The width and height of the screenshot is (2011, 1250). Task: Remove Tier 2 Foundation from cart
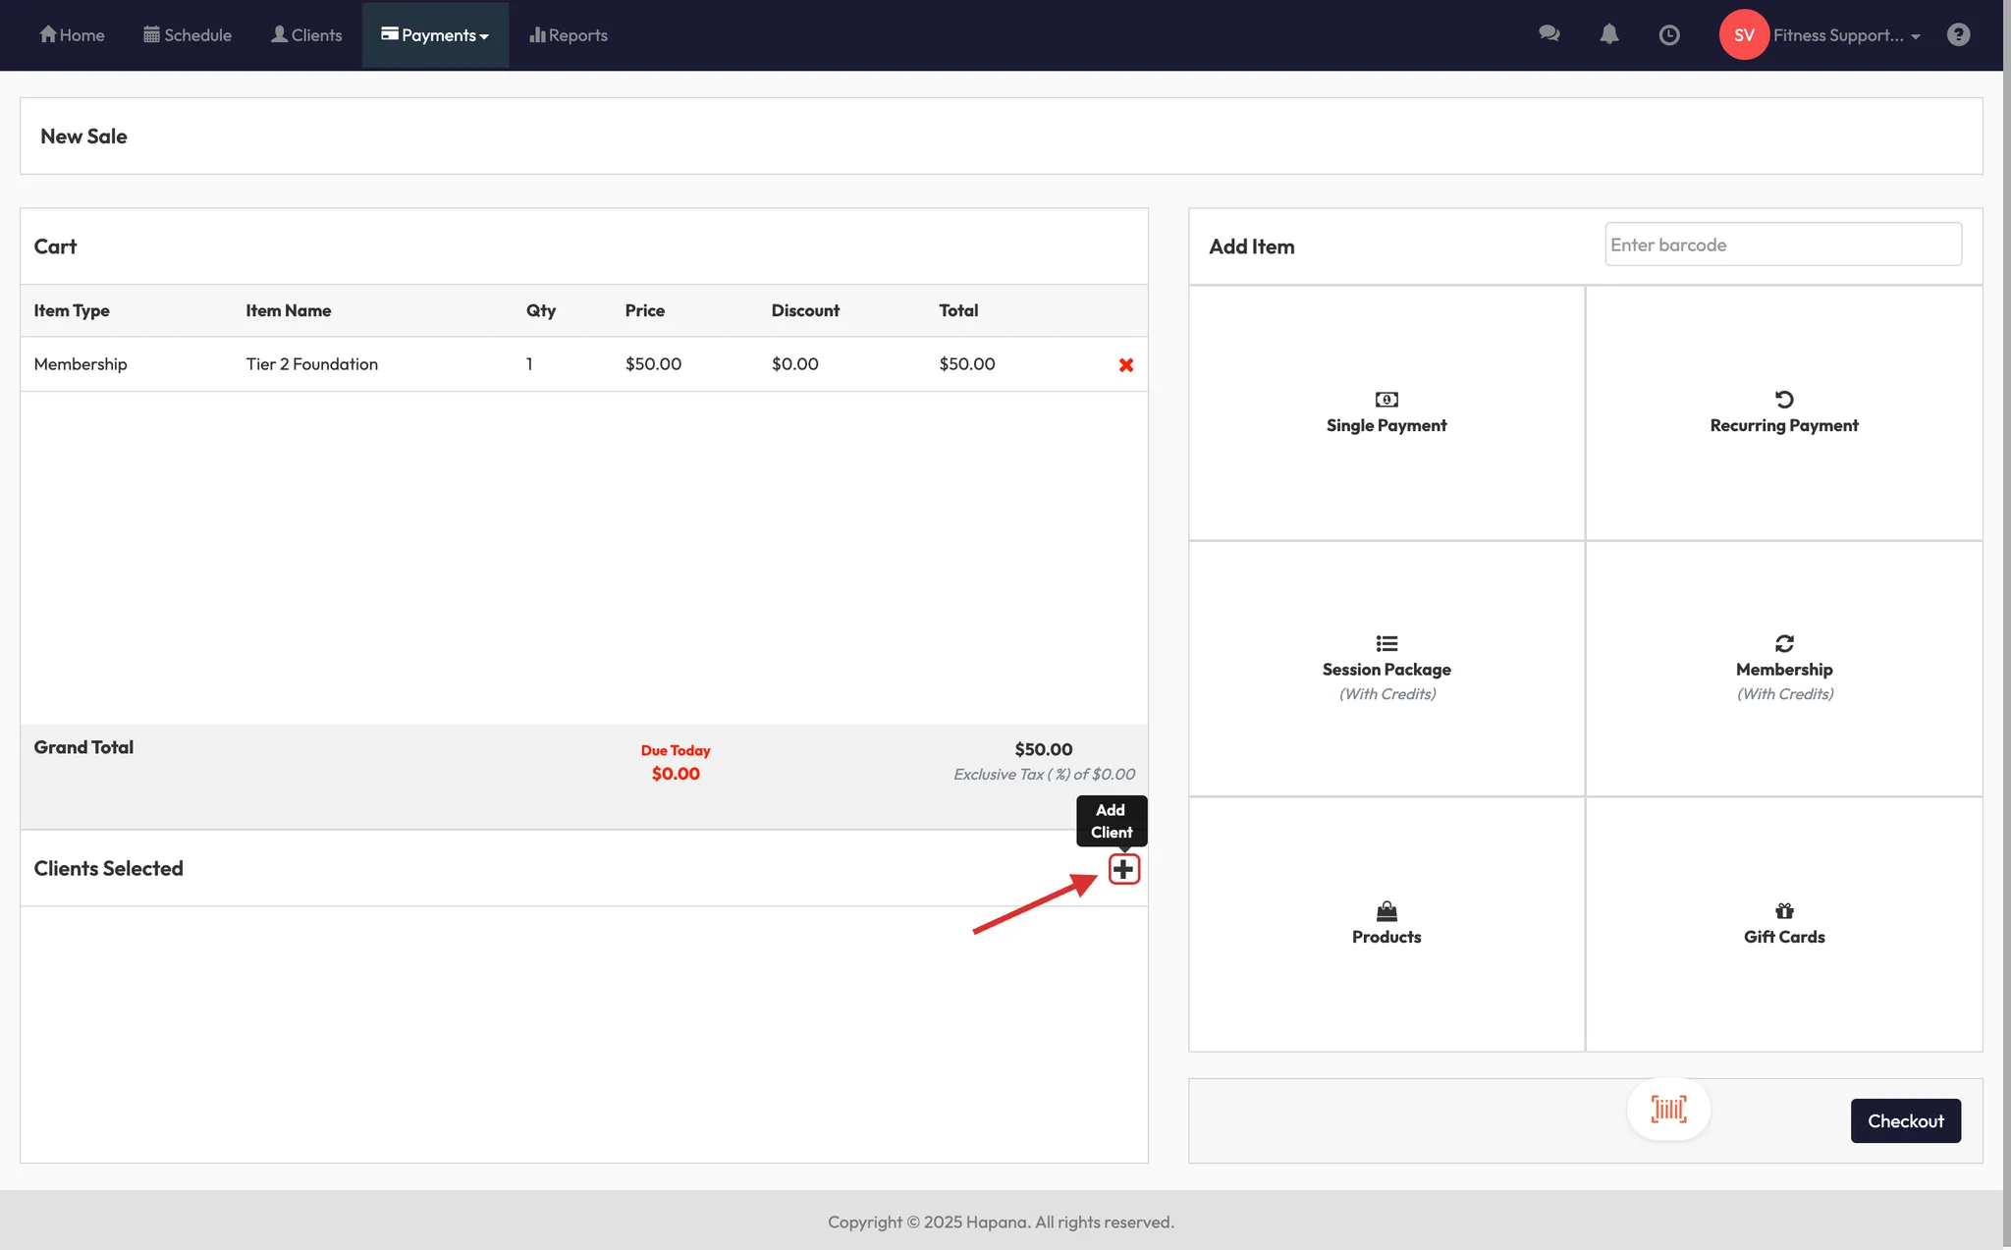pos(1126,365)
